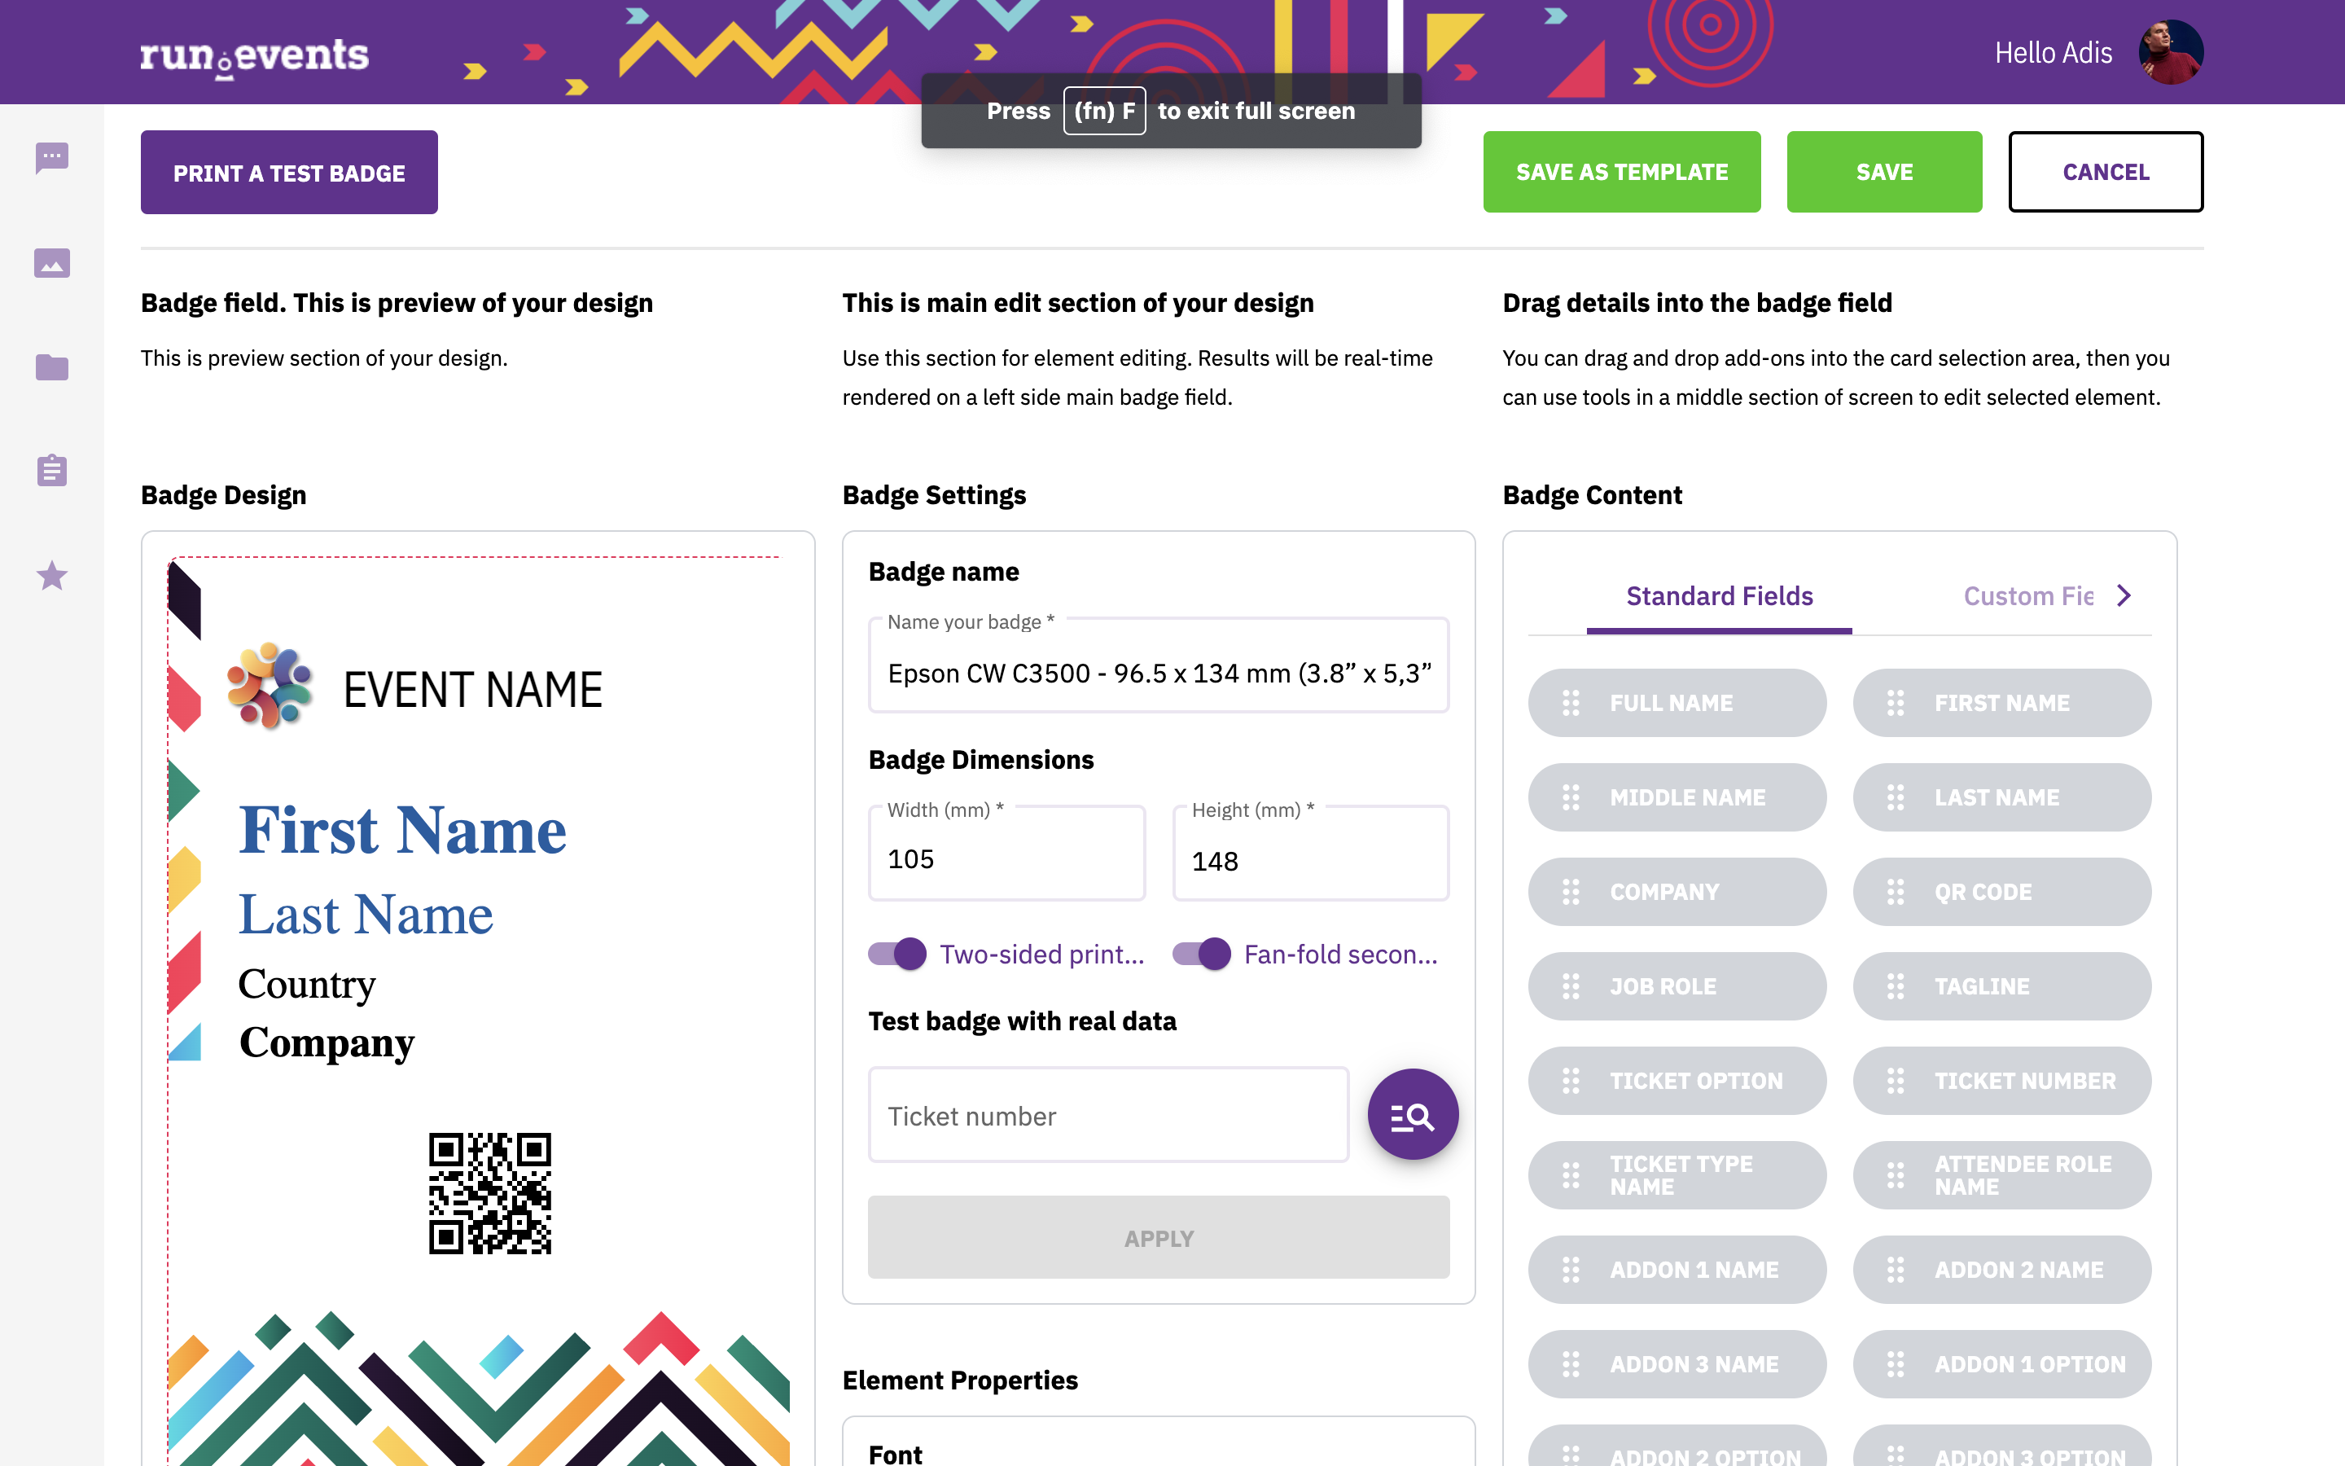Open the star favorites sidebar icon
Screen dimensions: 2345x1466
point(51,576)
